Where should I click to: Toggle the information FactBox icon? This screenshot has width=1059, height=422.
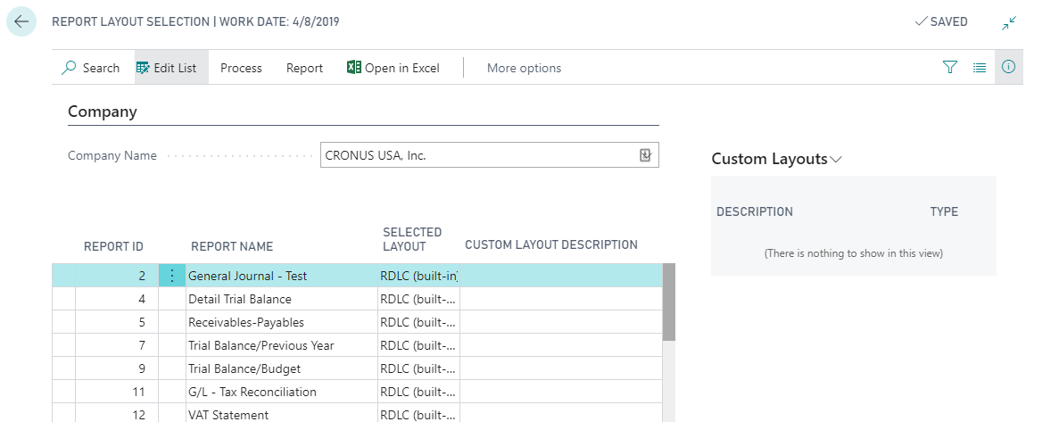pyautogui.click(x=1009, y=68)
